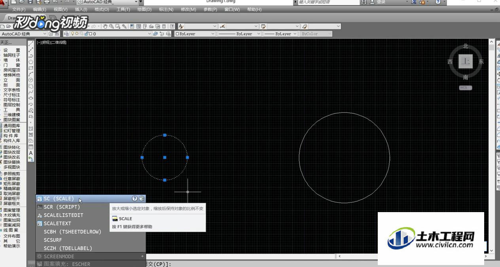The height and width of the screenshot is (267, 500).
Task: Click the 轴网柱子 item in 天正 panel
Action: coord(11,55)
